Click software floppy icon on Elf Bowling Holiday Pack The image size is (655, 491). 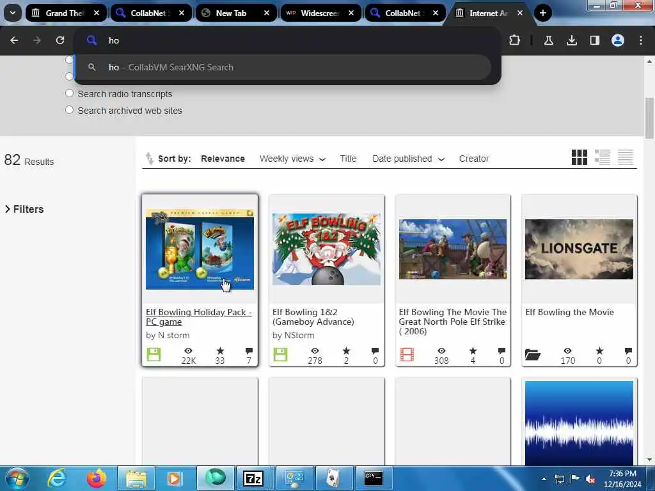click(154, 354)
